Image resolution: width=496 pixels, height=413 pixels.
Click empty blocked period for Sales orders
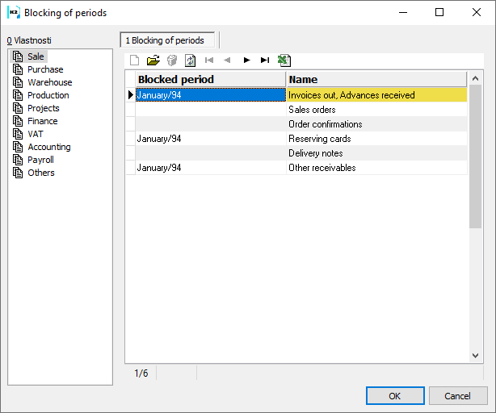(x=211, y=110)
